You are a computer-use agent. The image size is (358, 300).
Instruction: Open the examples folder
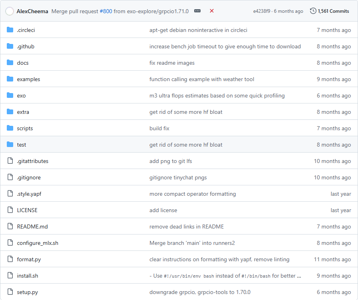28,79
